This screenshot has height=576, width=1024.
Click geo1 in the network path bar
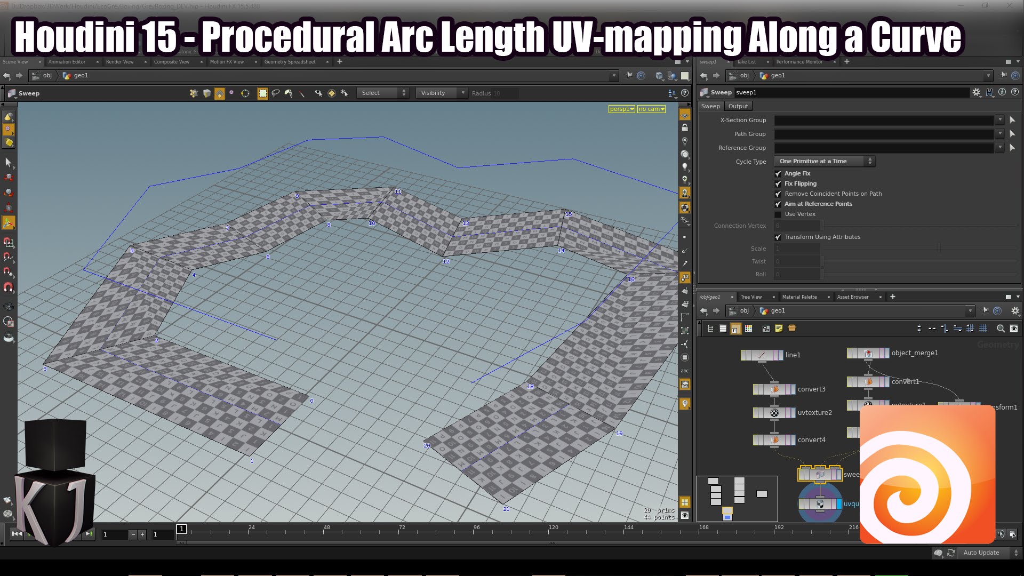(x=778, y=311)
